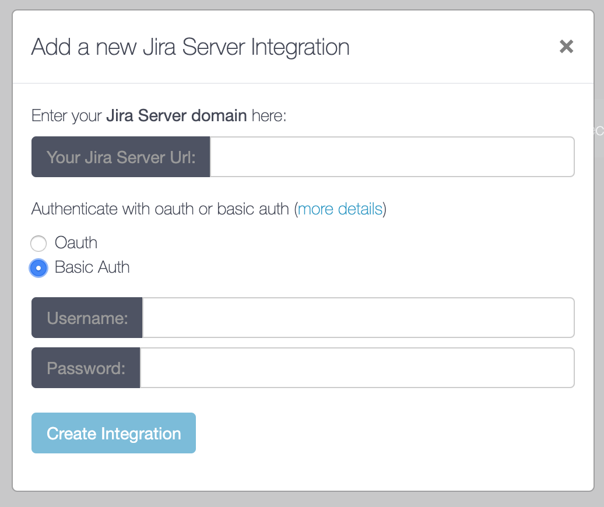Click the 'Username:' field label
The width and height of the screenshot is (604, 507).
[87, 318]
